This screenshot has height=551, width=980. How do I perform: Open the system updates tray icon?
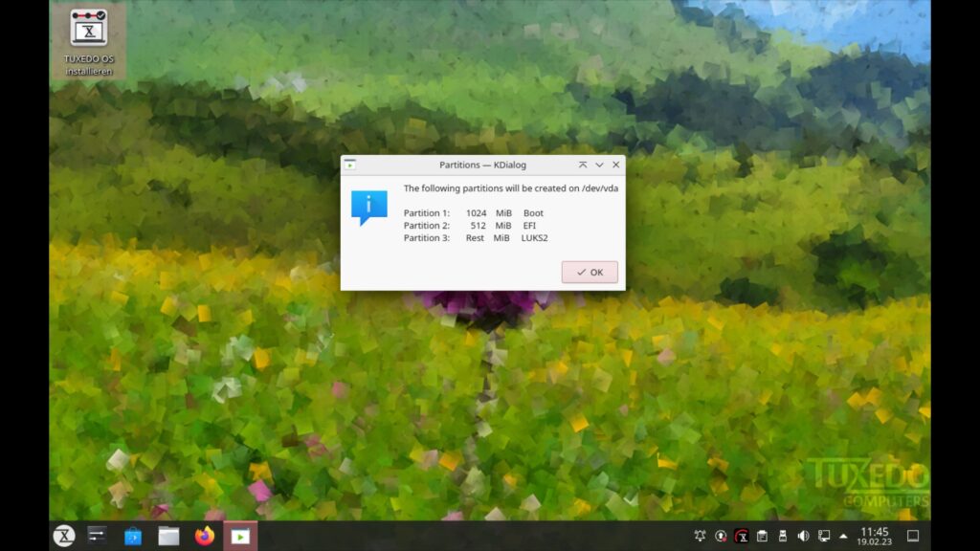tap(721, 536)
